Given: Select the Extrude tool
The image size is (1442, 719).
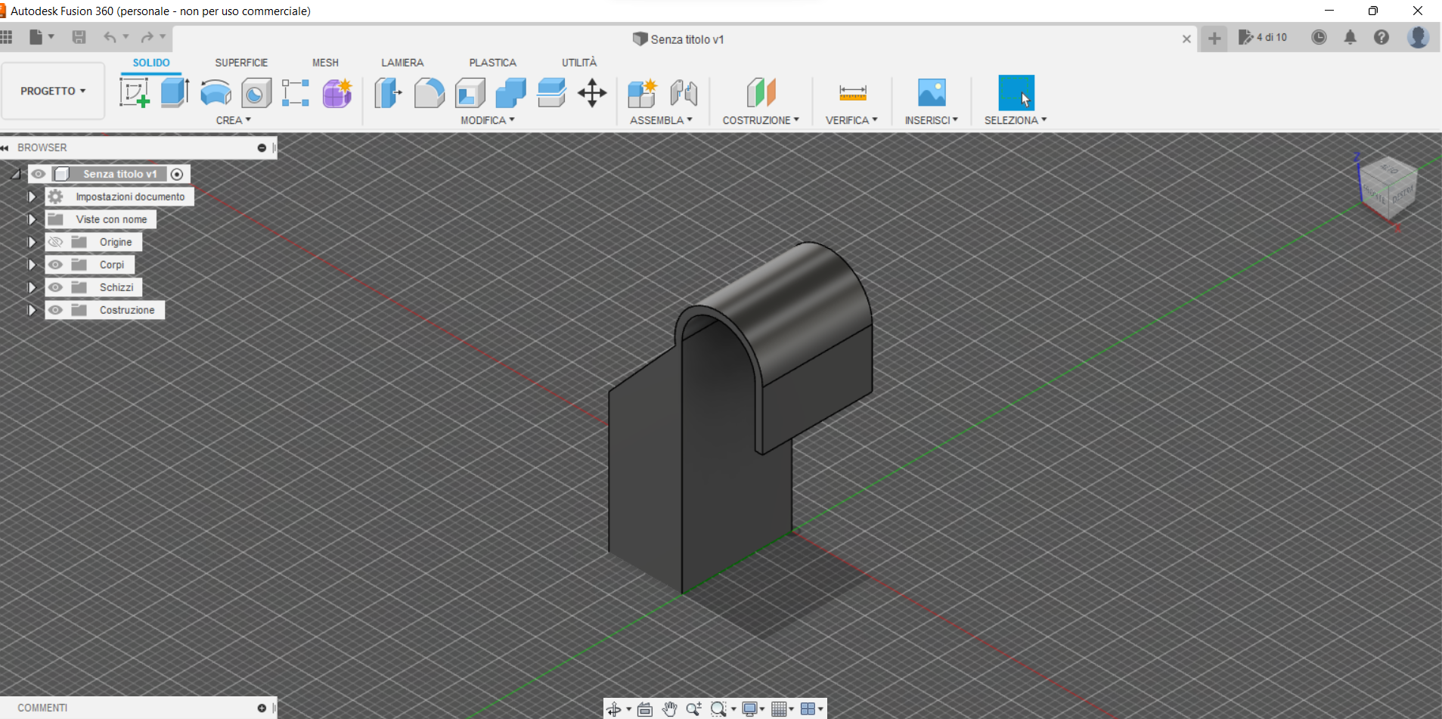Looking at the screenshot, I should [x=175, y=93].
